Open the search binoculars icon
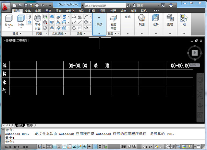 (129, 6)
